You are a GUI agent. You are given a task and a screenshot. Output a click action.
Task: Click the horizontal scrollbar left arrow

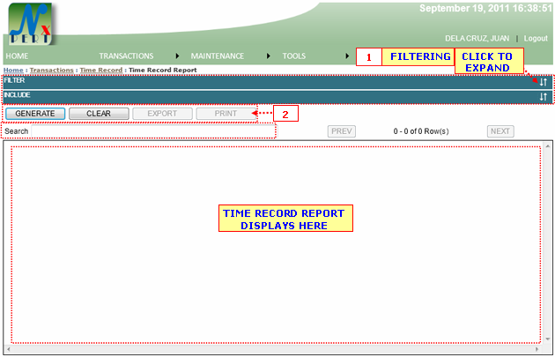[8, 351]
